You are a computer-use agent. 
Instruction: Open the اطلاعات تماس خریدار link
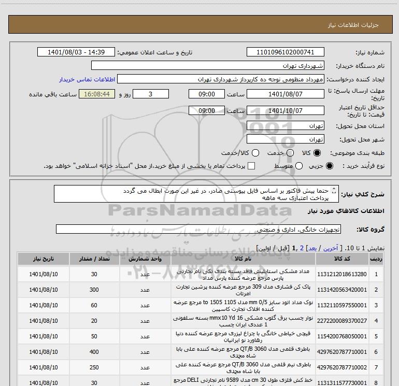tap(87, 79)
